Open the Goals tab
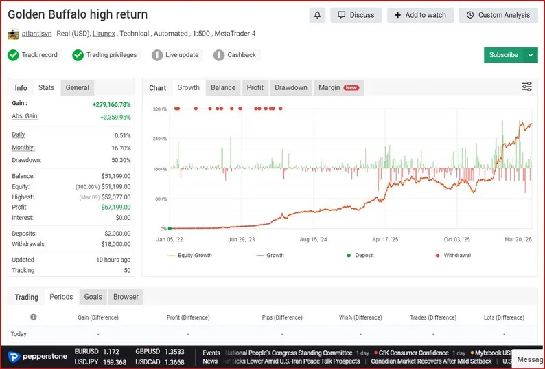545x369 pixels. pyautogui.click(x=93, y=297)
